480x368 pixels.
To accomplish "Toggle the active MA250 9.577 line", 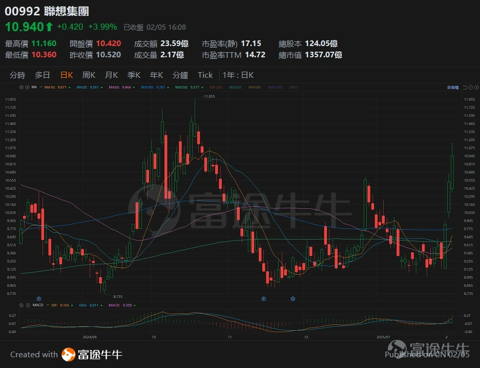I will 189,87.
